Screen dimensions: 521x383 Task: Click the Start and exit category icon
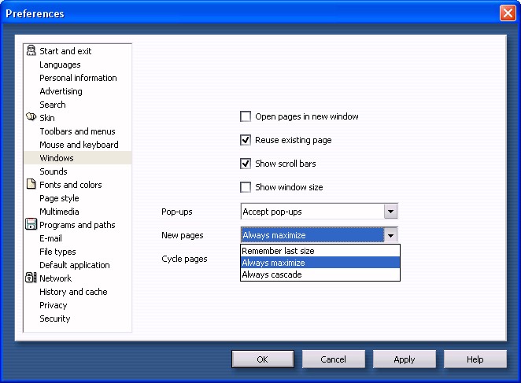pyautogui.click(x=31, y=51)
